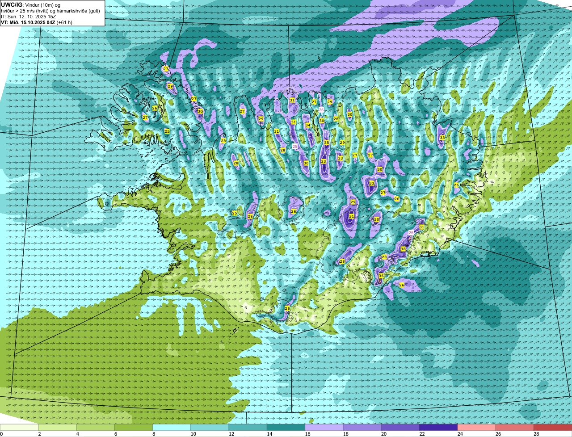Select the medium purple 18–20 legend swatch
572x437 pixels.
[362, 427]
